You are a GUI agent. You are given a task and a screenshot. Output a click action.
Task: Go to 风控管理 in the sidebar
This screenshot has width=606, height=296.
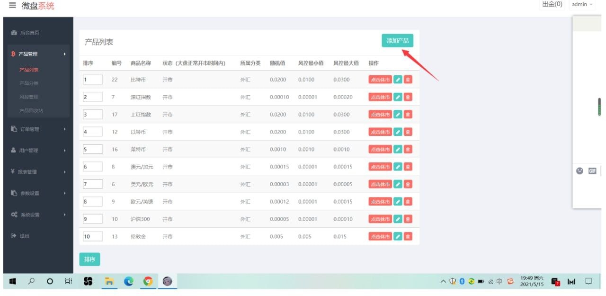click(29, 97)
